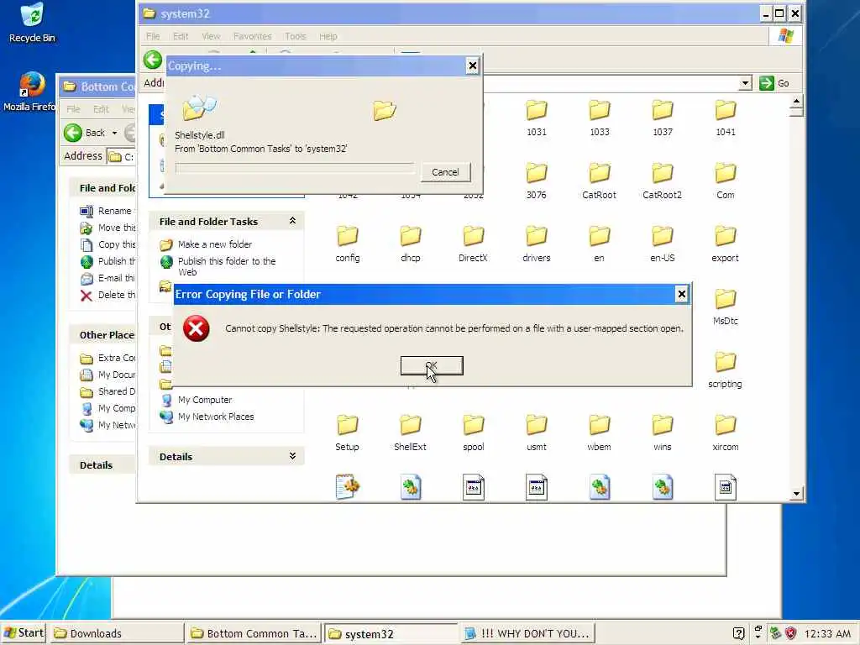This screenshot has width=860, height=645.
Task: Click Delete task in Bottom Common Tasks window
Action: tap(107, 295)
